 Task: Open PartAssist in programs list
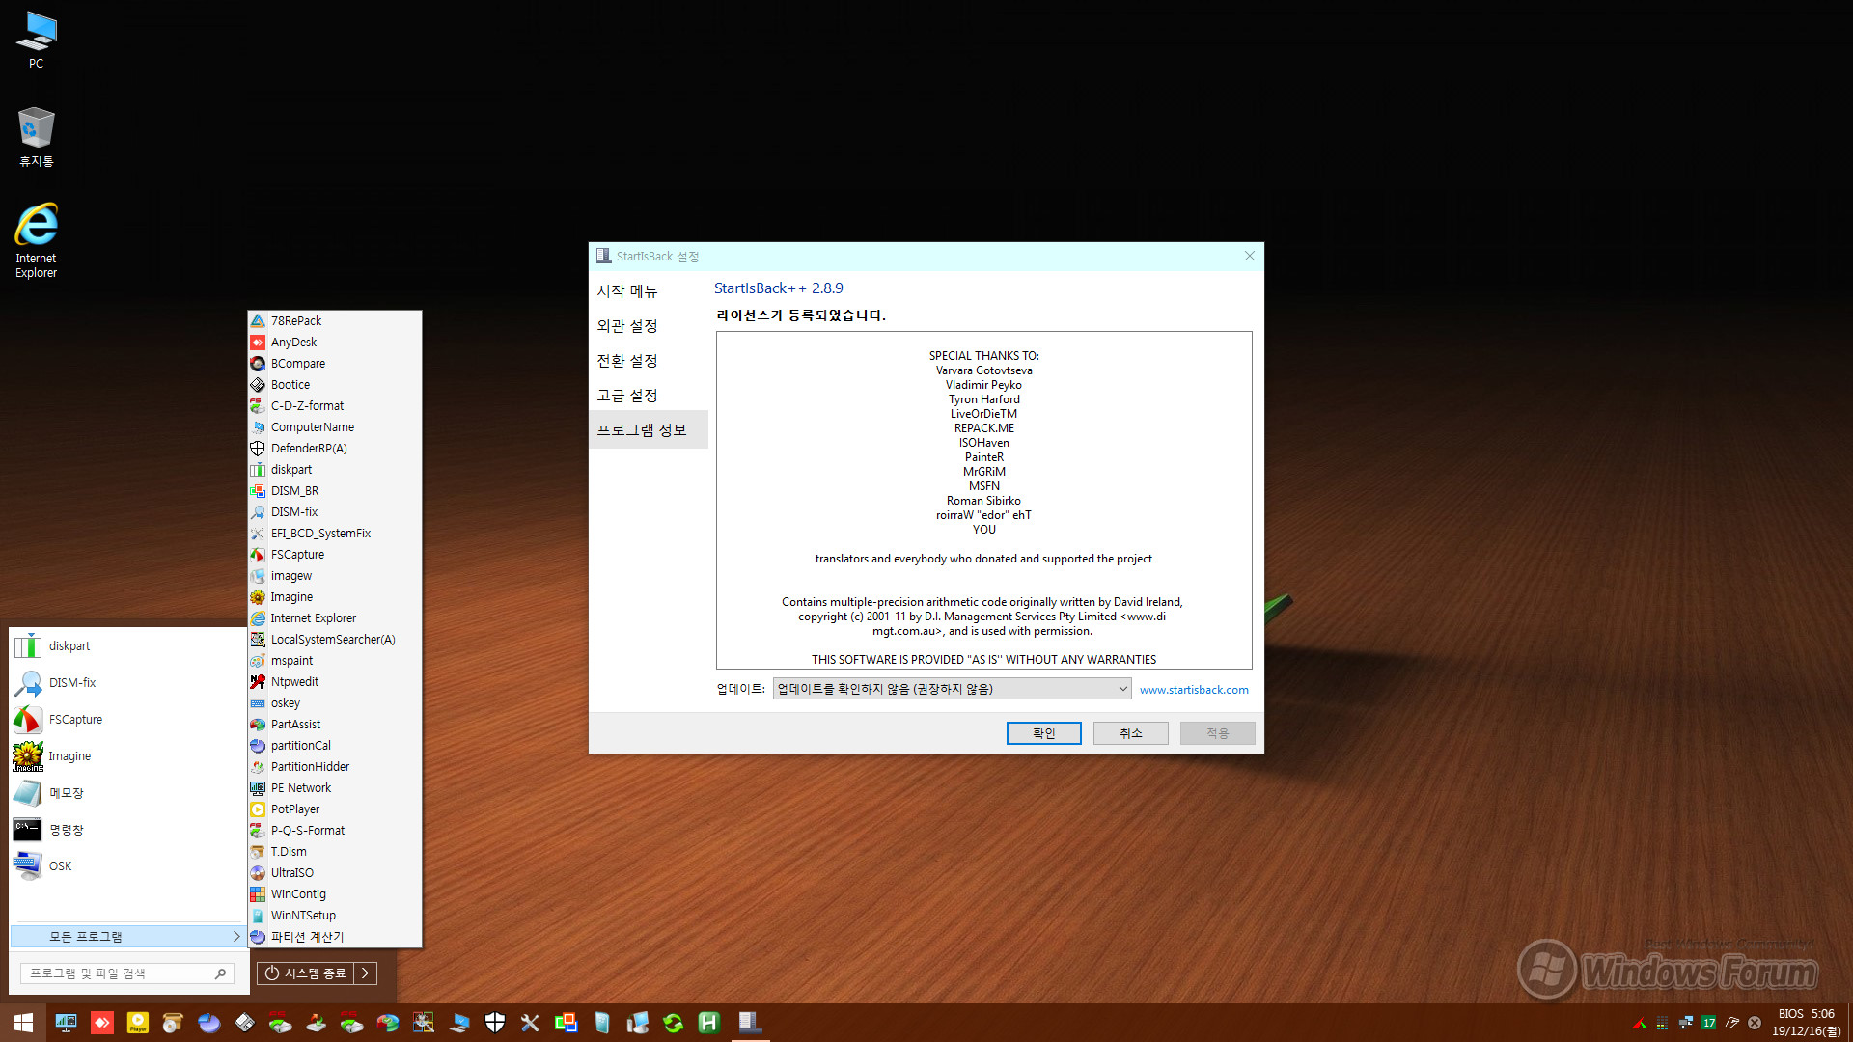[x=334, y=725]
